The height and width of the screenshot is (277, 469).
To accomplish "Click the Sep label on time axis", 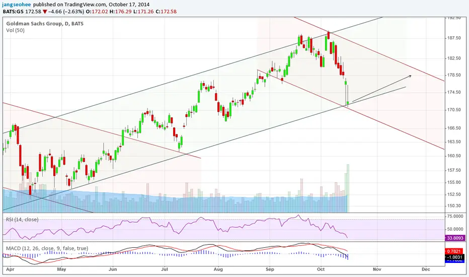I will [270, 269].
